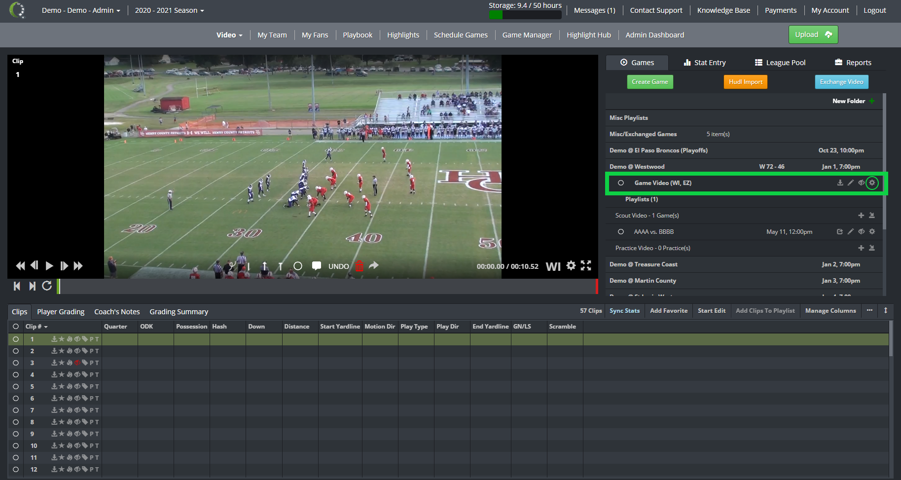Step back one frame
This screenshot has height=480, width=901.
[x=34, y=265]
